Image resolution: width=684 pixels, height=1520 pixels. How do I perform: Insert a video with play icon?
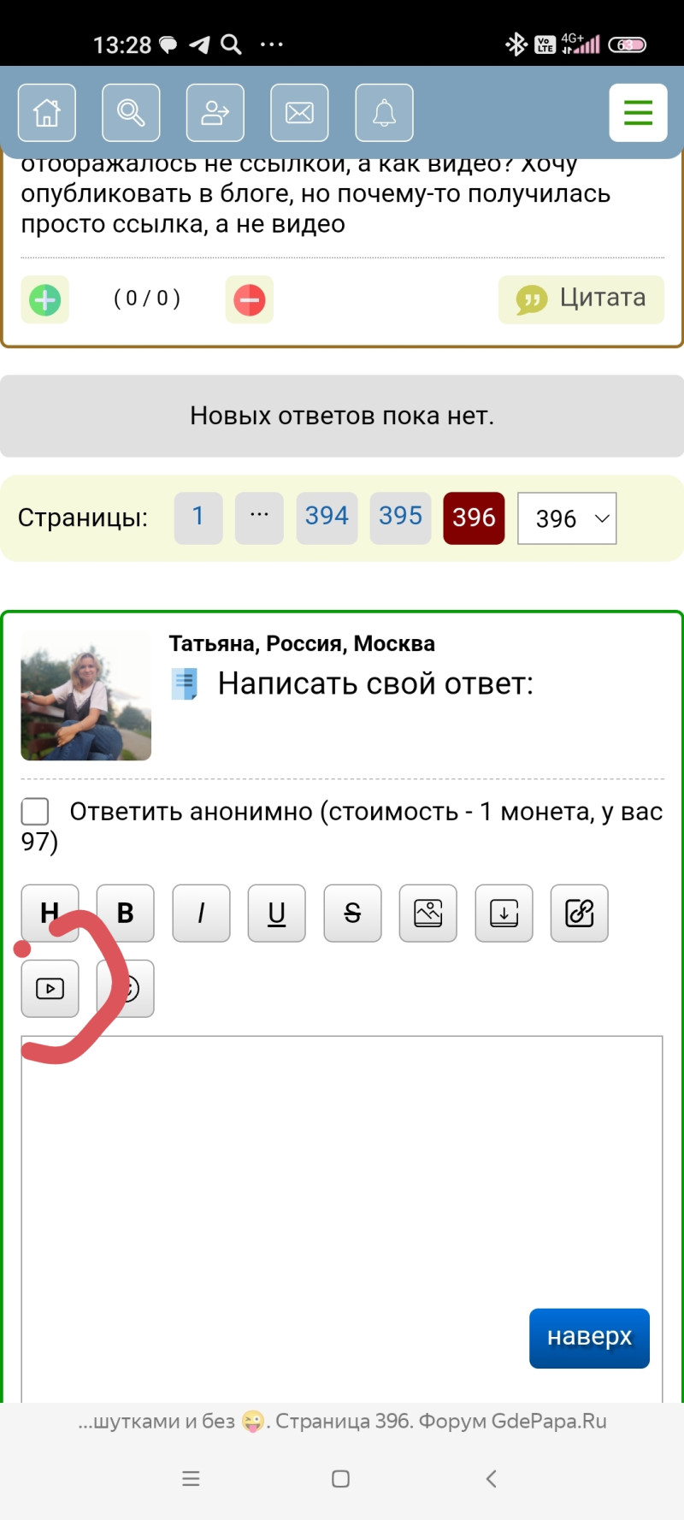point(50,989)
